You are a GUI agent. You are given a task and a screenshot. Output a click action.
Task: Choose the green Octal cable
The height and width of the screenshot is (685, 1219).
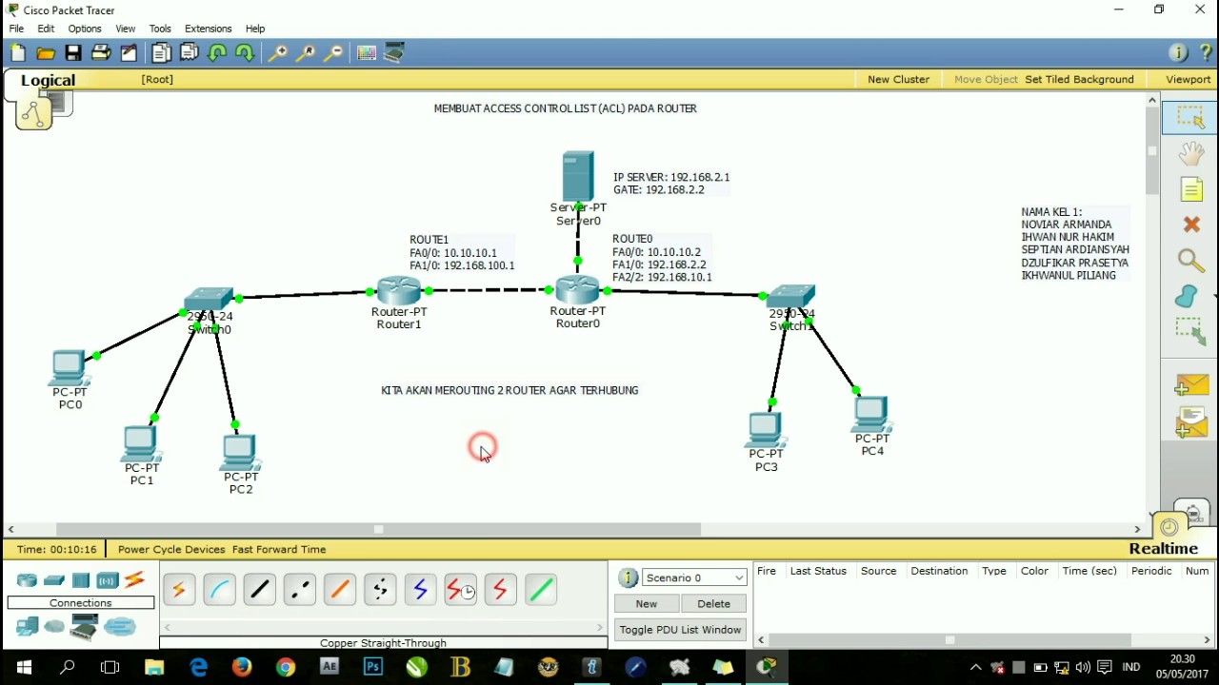(x=540, y=591)
